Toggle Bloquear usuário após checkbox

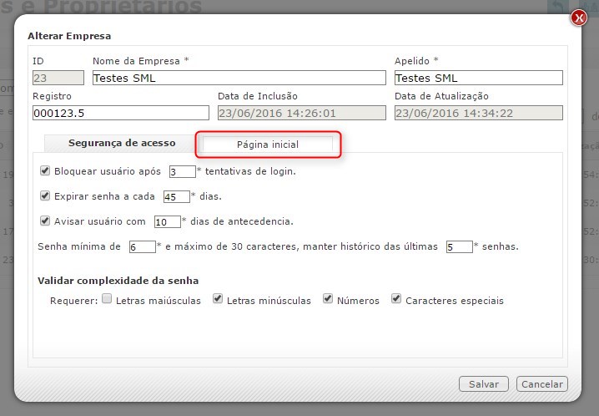45,171
